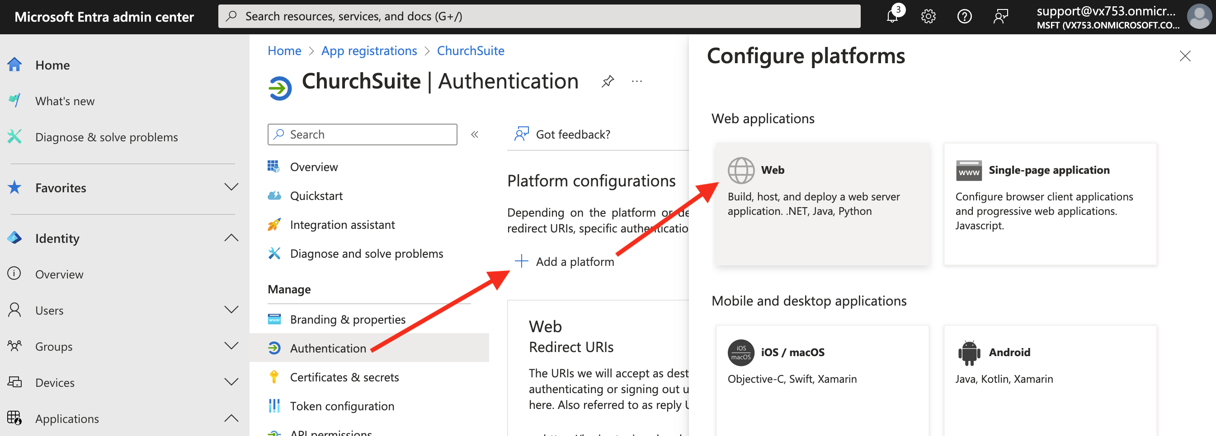This screenshot has width=1216, height=436.
Task: Collapse the Applications chevron
Action: click(x=231, y=418)
